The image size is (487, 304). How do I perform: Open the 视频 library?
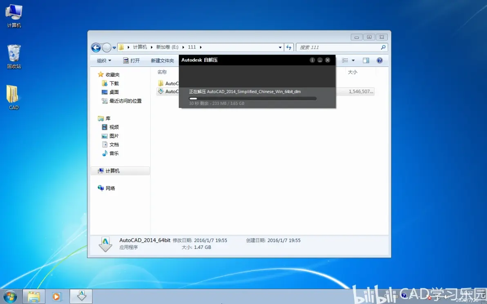tap(110, 127)
